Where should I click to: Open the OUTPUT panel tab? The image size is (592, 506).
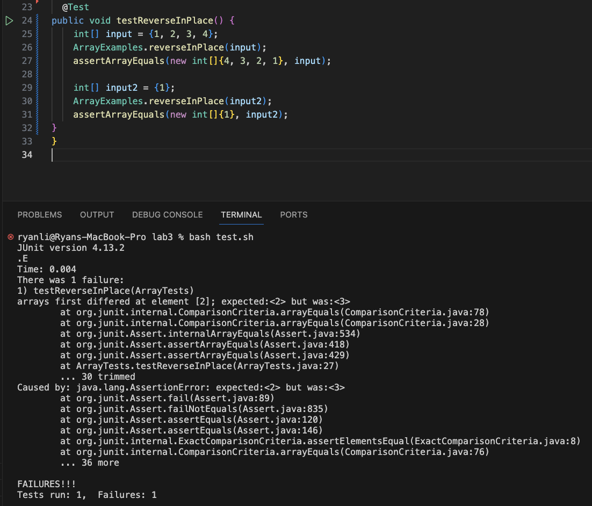pos(97,215)
